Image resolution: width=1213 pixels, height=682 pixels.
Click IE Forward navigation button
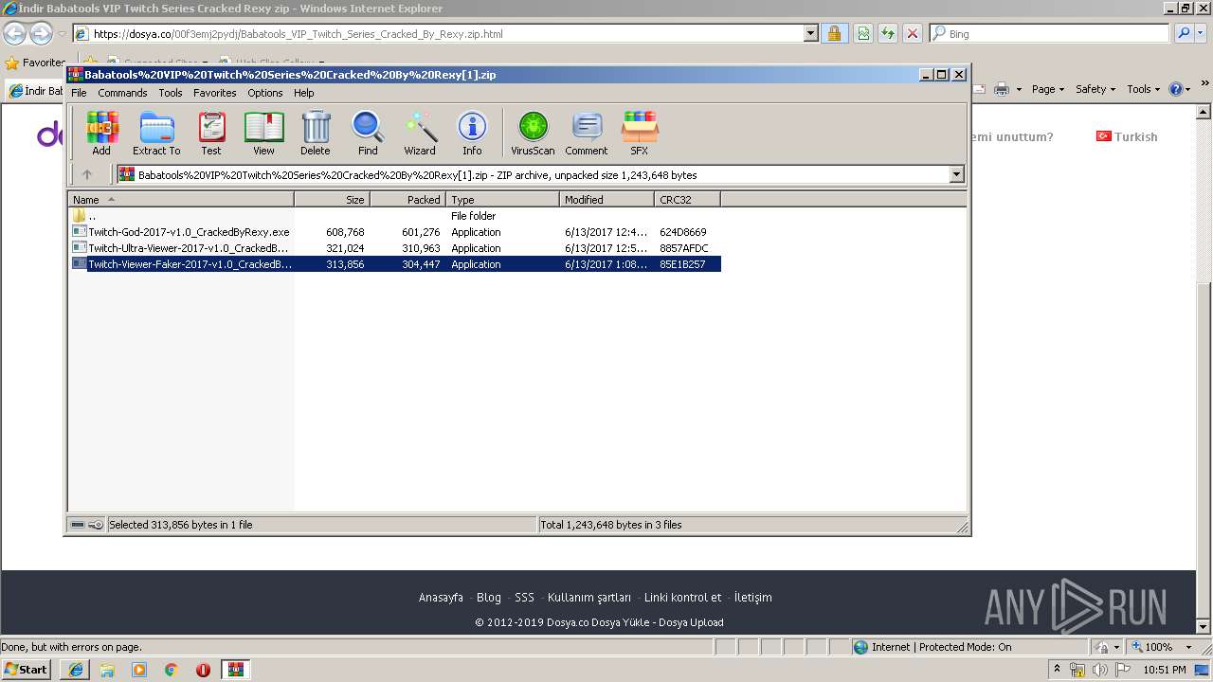pos(41,34)
